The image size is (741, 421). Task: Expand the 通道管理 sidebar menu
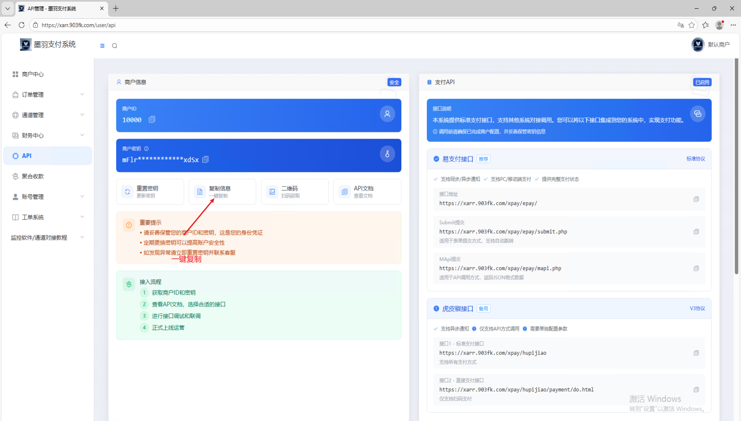pos(48,115)
